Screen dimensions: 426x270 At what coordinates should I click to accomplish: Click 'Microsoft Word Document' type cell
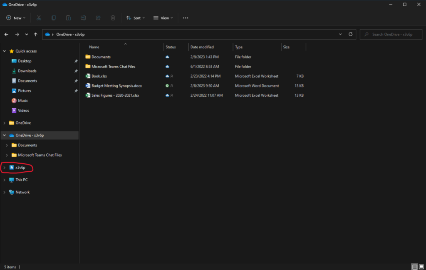pyautogui.click(x=257, y=86)
